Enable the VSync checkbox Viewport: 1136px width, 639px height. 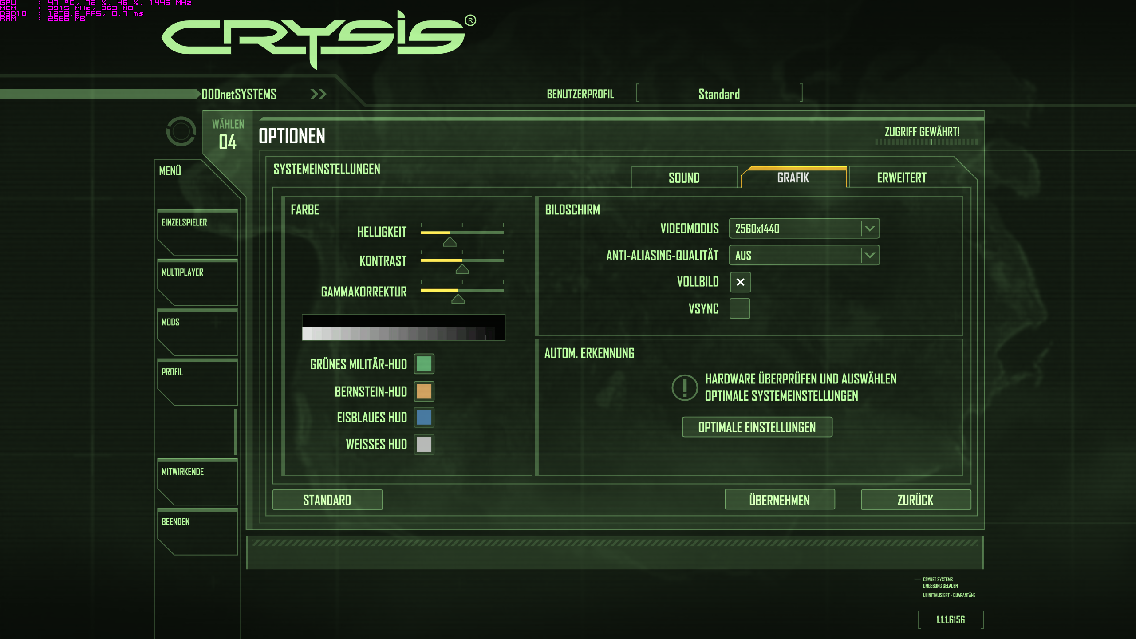pos(740,309)
